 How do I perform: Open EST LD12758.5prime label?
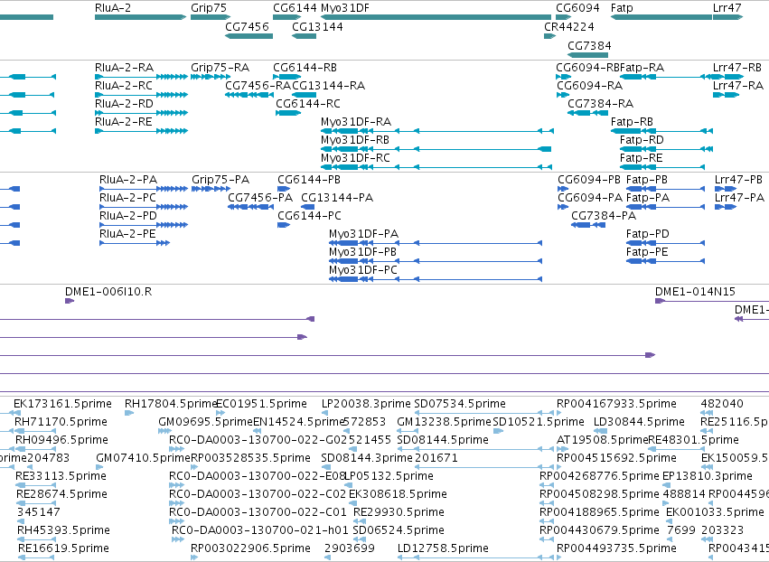coord(443,548)
